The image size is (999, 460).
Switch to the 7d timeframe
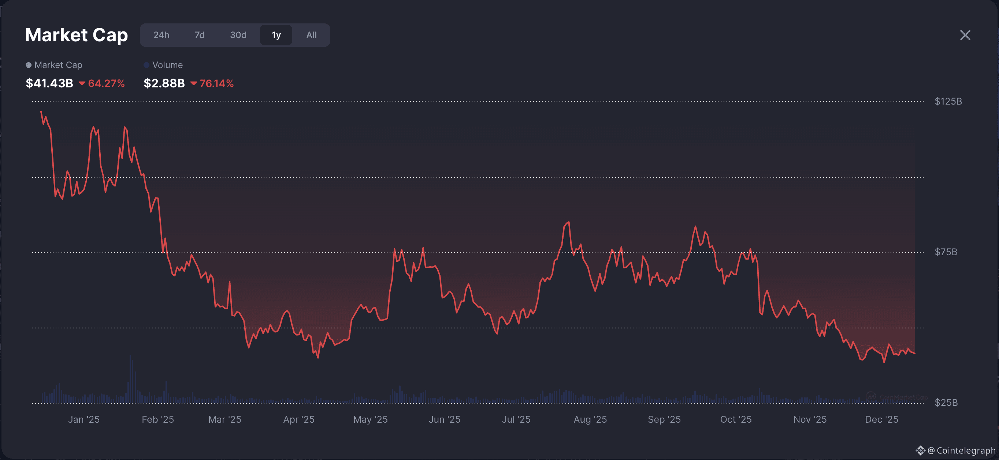point(200,35)
